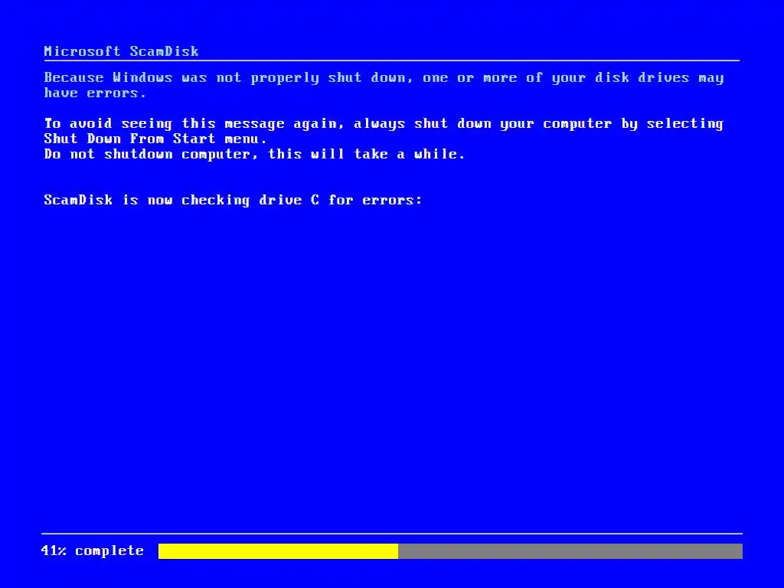Select the "41% complete" status text
Viewport: 784px width, 588px height.
[93, 550]
